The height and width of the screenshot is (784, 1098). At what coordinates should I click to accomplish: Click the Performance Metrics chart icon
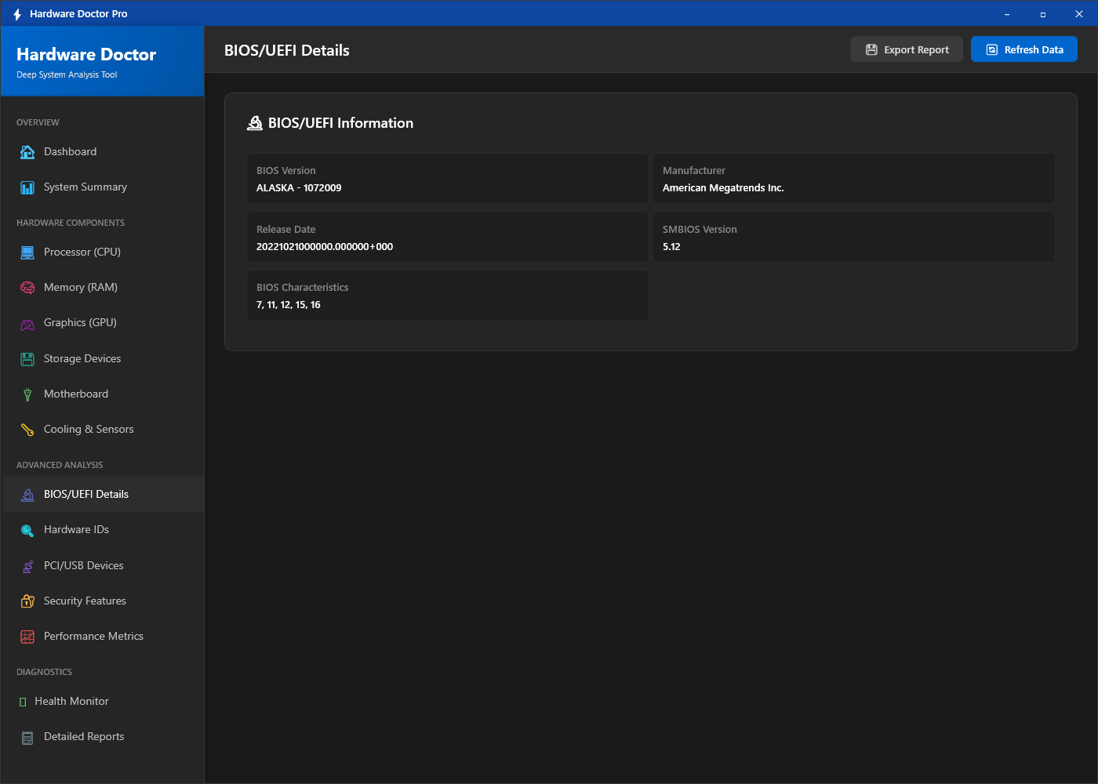27,637
